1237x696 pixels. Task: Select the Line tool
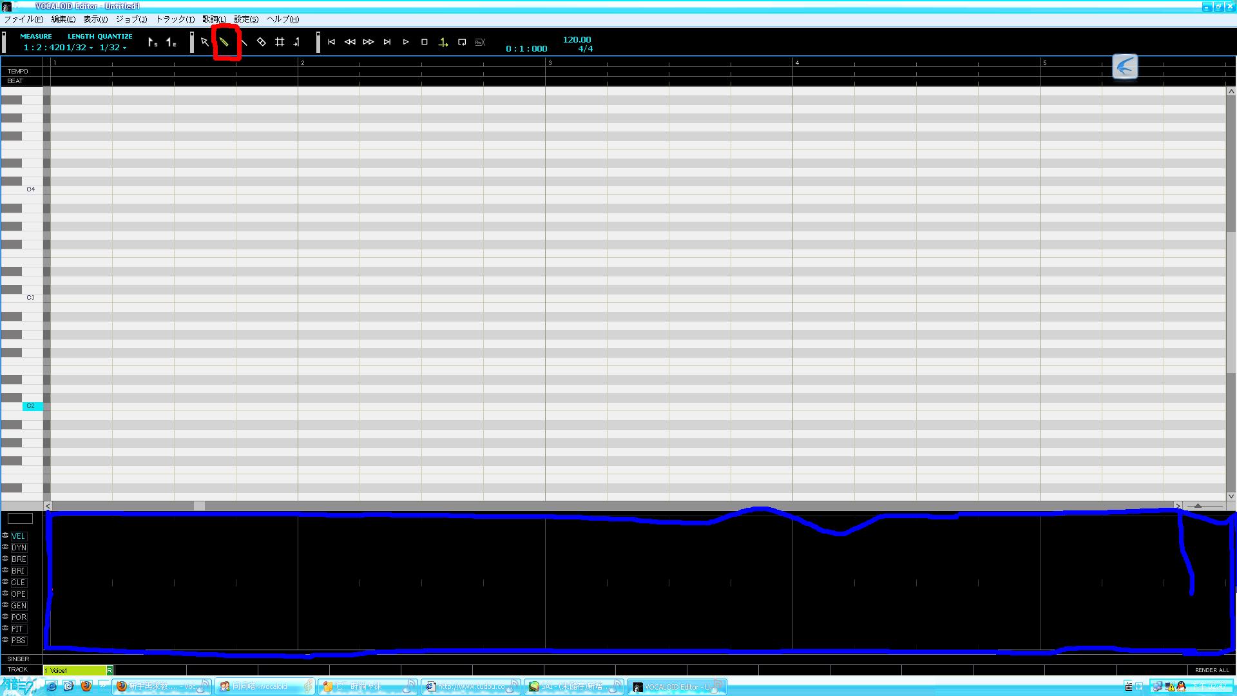point(244,43)
